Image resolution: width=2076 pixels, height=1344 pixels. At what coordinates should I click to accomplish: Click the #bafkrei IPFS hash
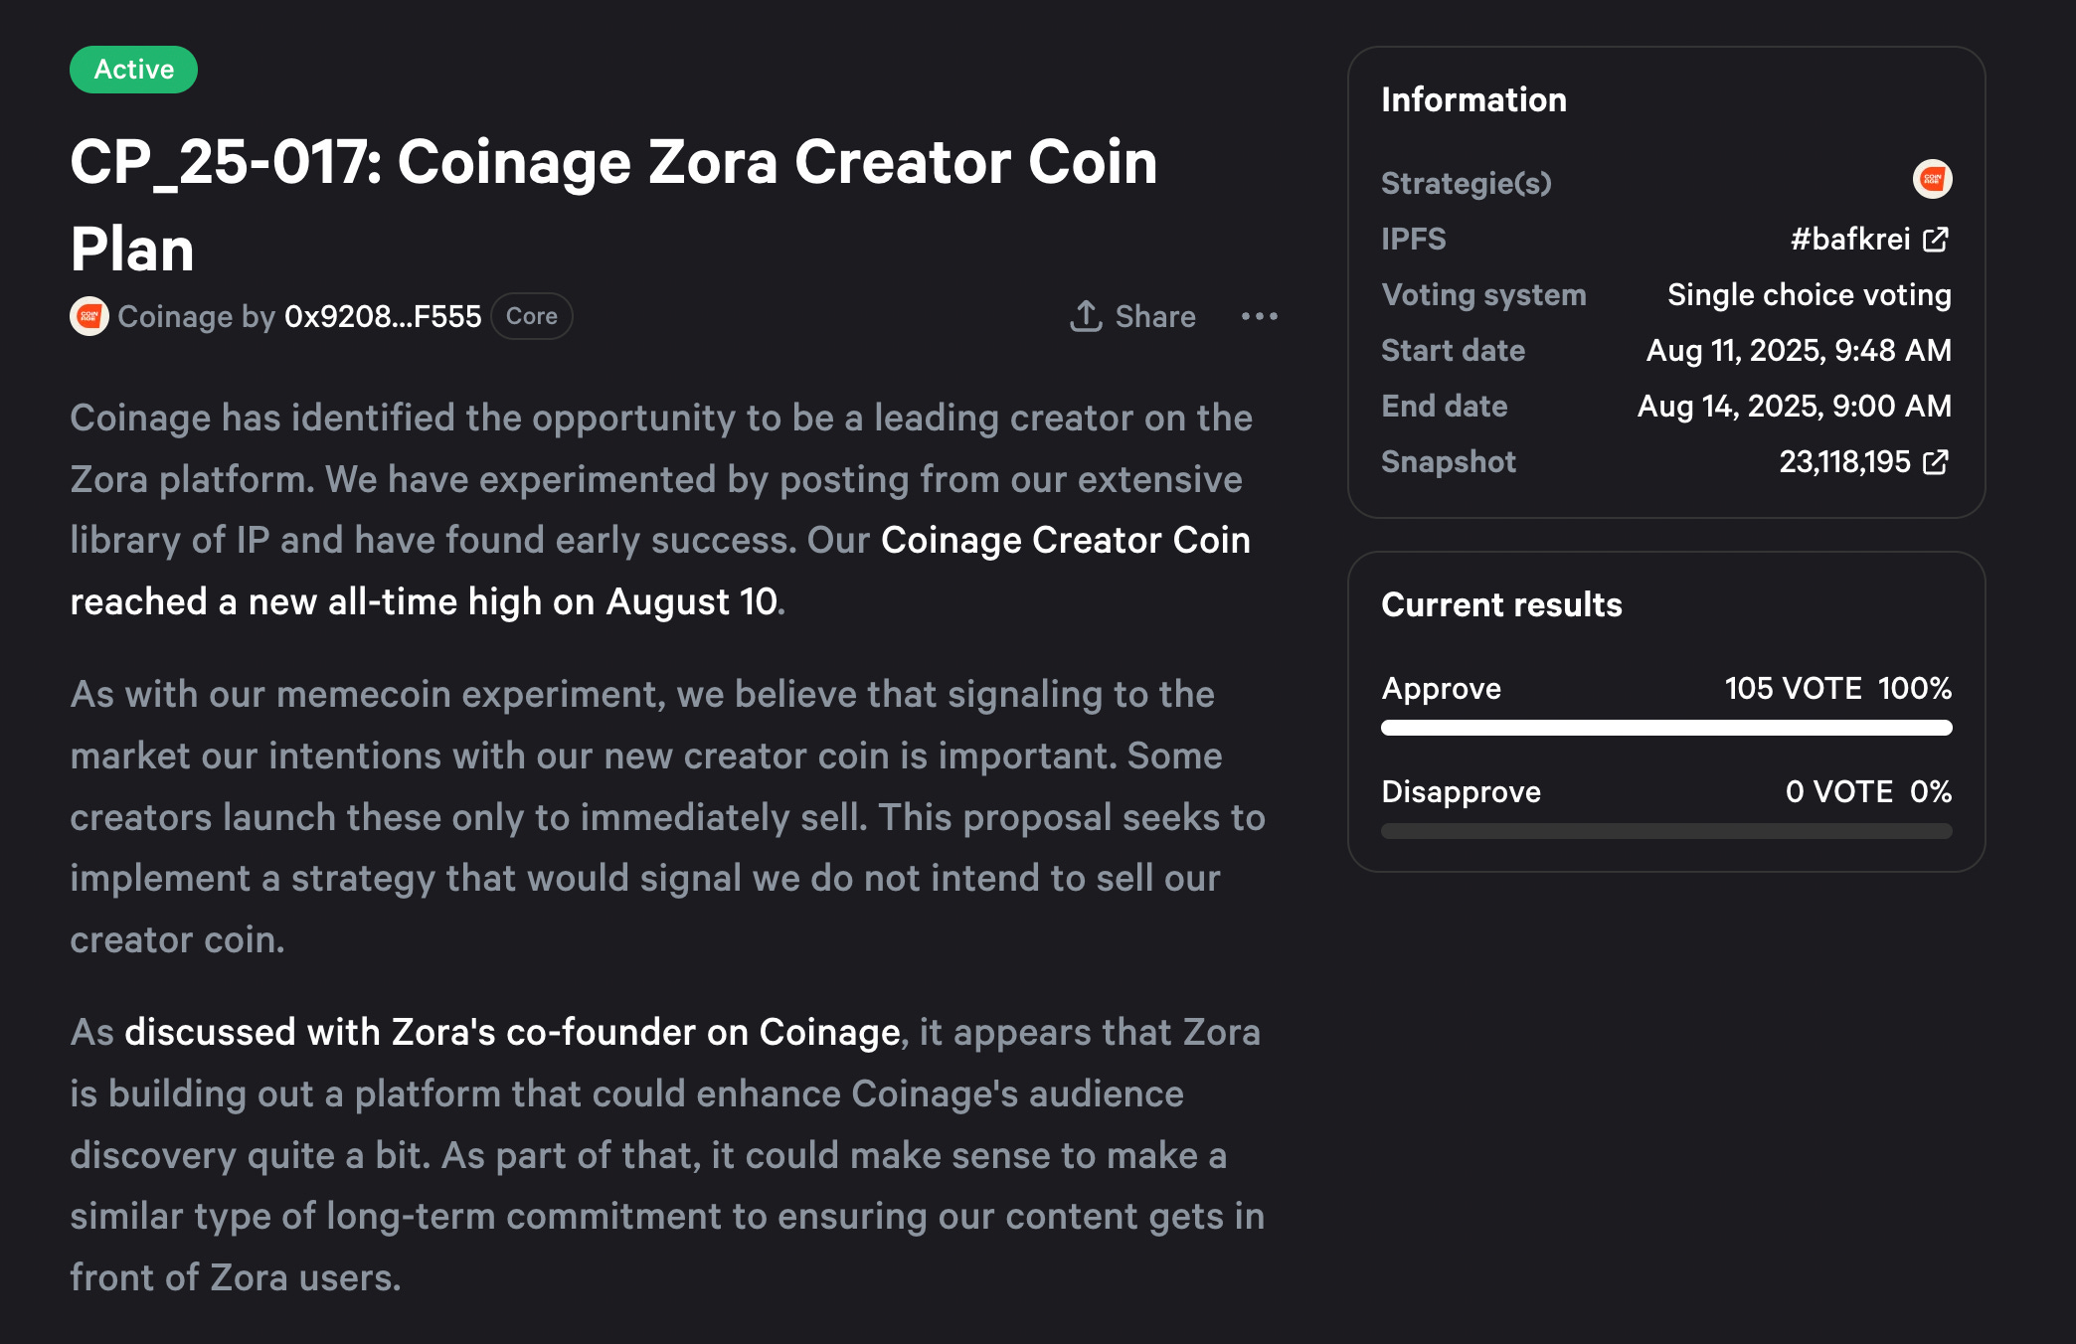(1849, 240)
